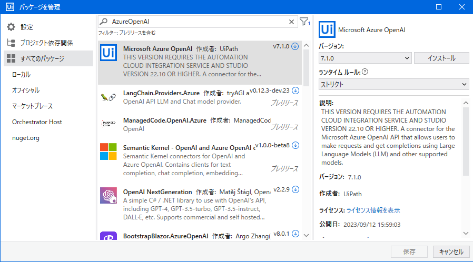The width and height of the screenshot is (473, 262).
Task: Click the Microsoft four-color logo of Semantic Kernel
Action: click(x=109, y=152)
